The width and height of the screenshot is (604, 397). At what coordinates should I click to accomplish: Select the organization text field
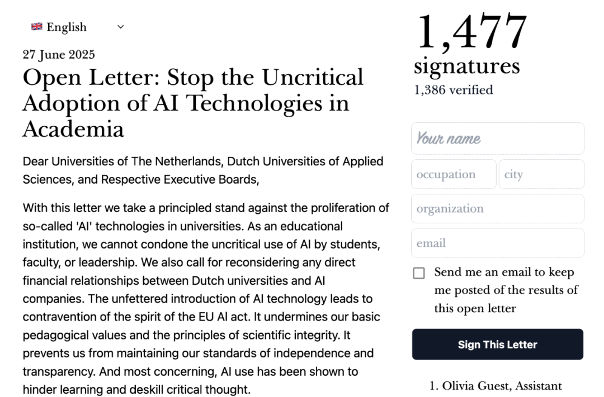(x=497, y=209)
